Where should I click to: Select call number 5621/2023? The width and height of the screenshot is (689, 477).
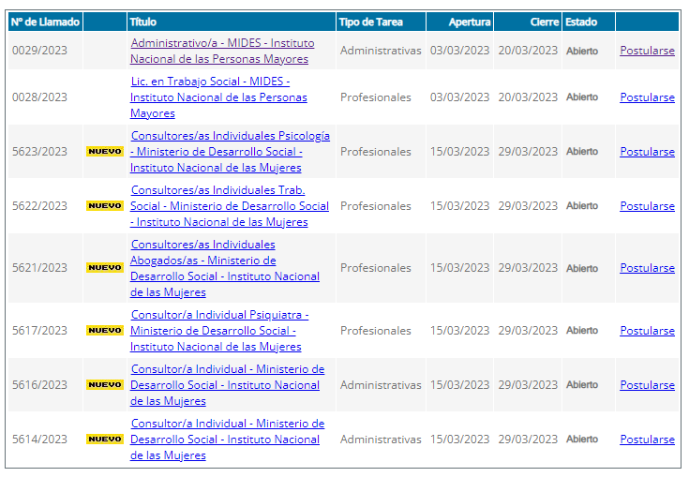tap(39, 268)
